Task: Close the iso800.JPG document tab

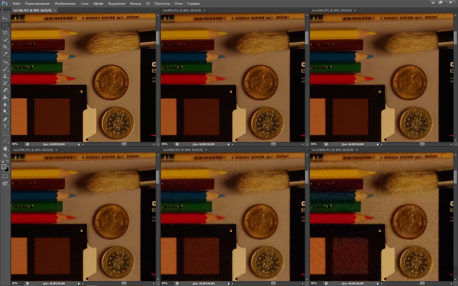Action: point(204,10)
